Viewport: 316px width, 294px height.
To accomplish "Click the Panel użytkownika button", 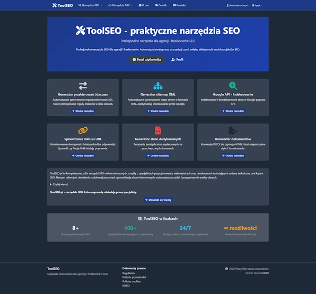I will tap(147, 60).
